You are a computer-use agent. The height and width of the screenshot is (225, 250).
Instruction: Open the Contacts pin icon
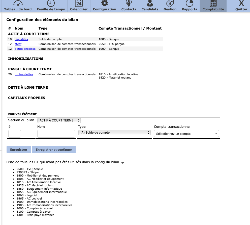click(x=129, y=4)
